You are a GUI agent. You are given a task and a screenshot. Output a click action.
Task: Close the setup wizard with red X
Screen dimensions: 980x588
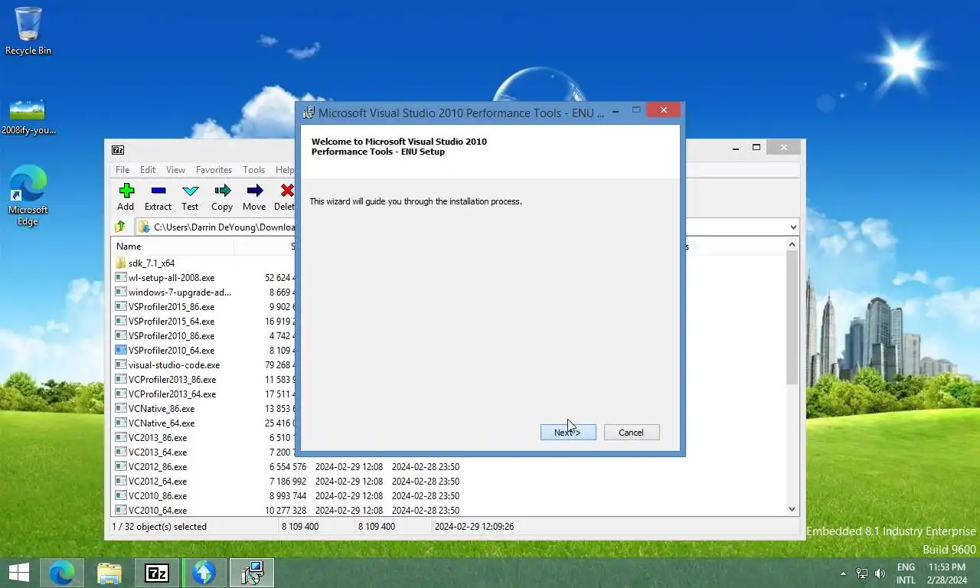tap(664, 110)
